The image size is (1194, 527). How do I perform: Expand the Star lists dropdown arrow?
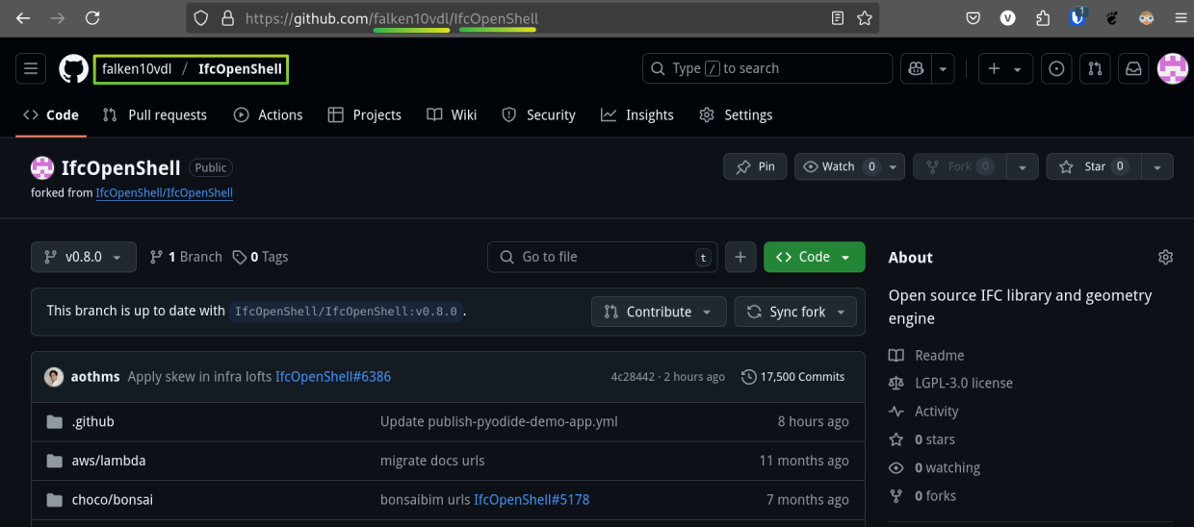(1156, 166)
